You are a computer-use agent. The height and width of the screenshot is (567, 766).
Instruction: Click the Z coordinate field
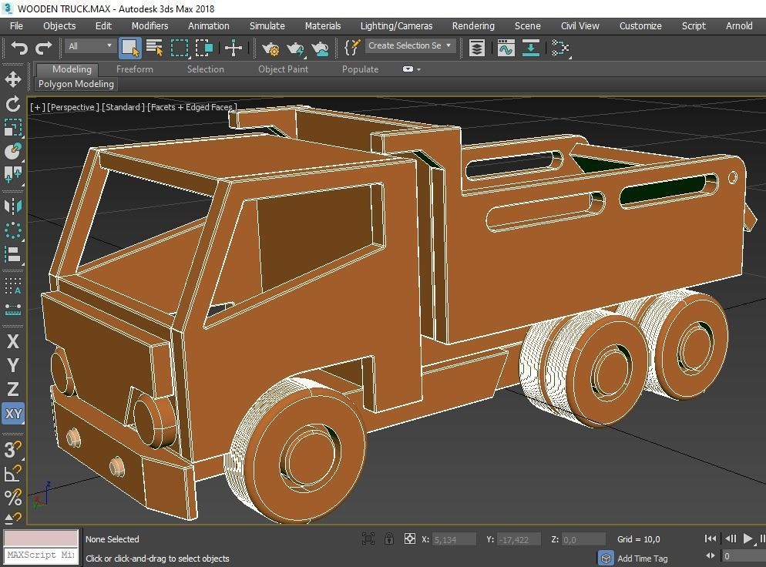tap(583, 539)
